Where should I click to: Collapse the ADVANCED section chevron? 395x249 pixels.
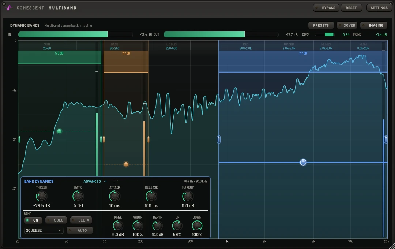(x=105, y=181)
